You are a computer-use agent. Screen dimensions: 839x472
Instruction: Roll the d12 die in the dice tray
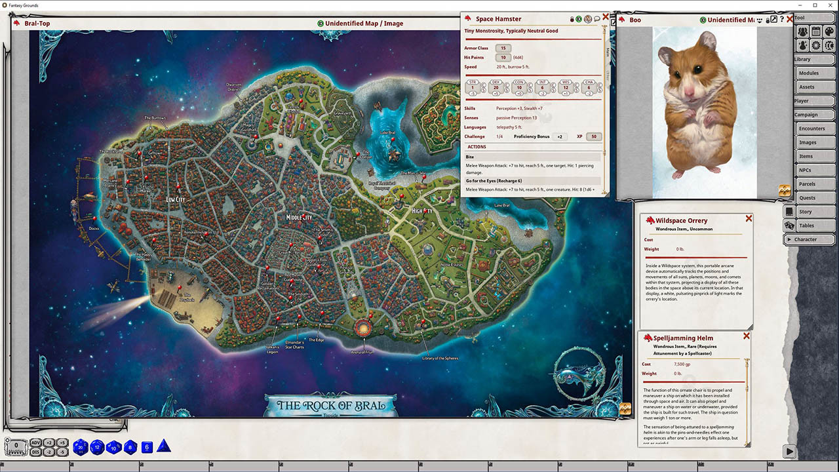(97, 446)
